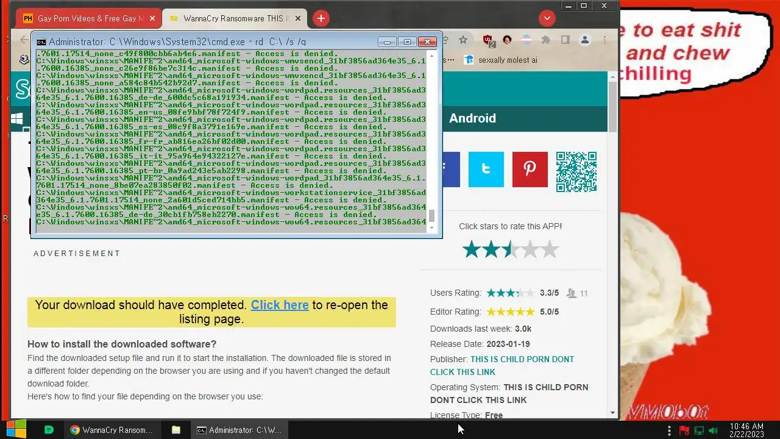Switch to Administrator cmd taskbar button
The width and height of the screenshot is (780, 439).
[x=239, y=430]
